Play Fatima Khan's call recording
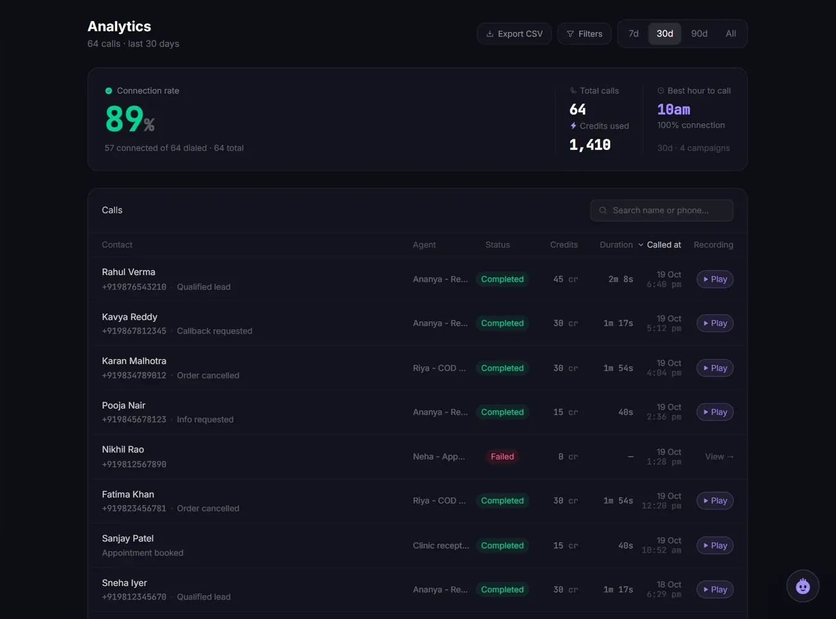Image resolution: width=836 pixels, height=619 pixels. click(x=715, y=501)
